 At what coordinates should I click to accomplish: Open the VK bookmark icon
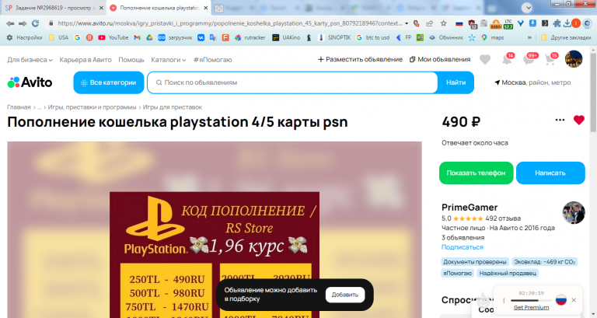pyautogui.click(x=201, y=37)
